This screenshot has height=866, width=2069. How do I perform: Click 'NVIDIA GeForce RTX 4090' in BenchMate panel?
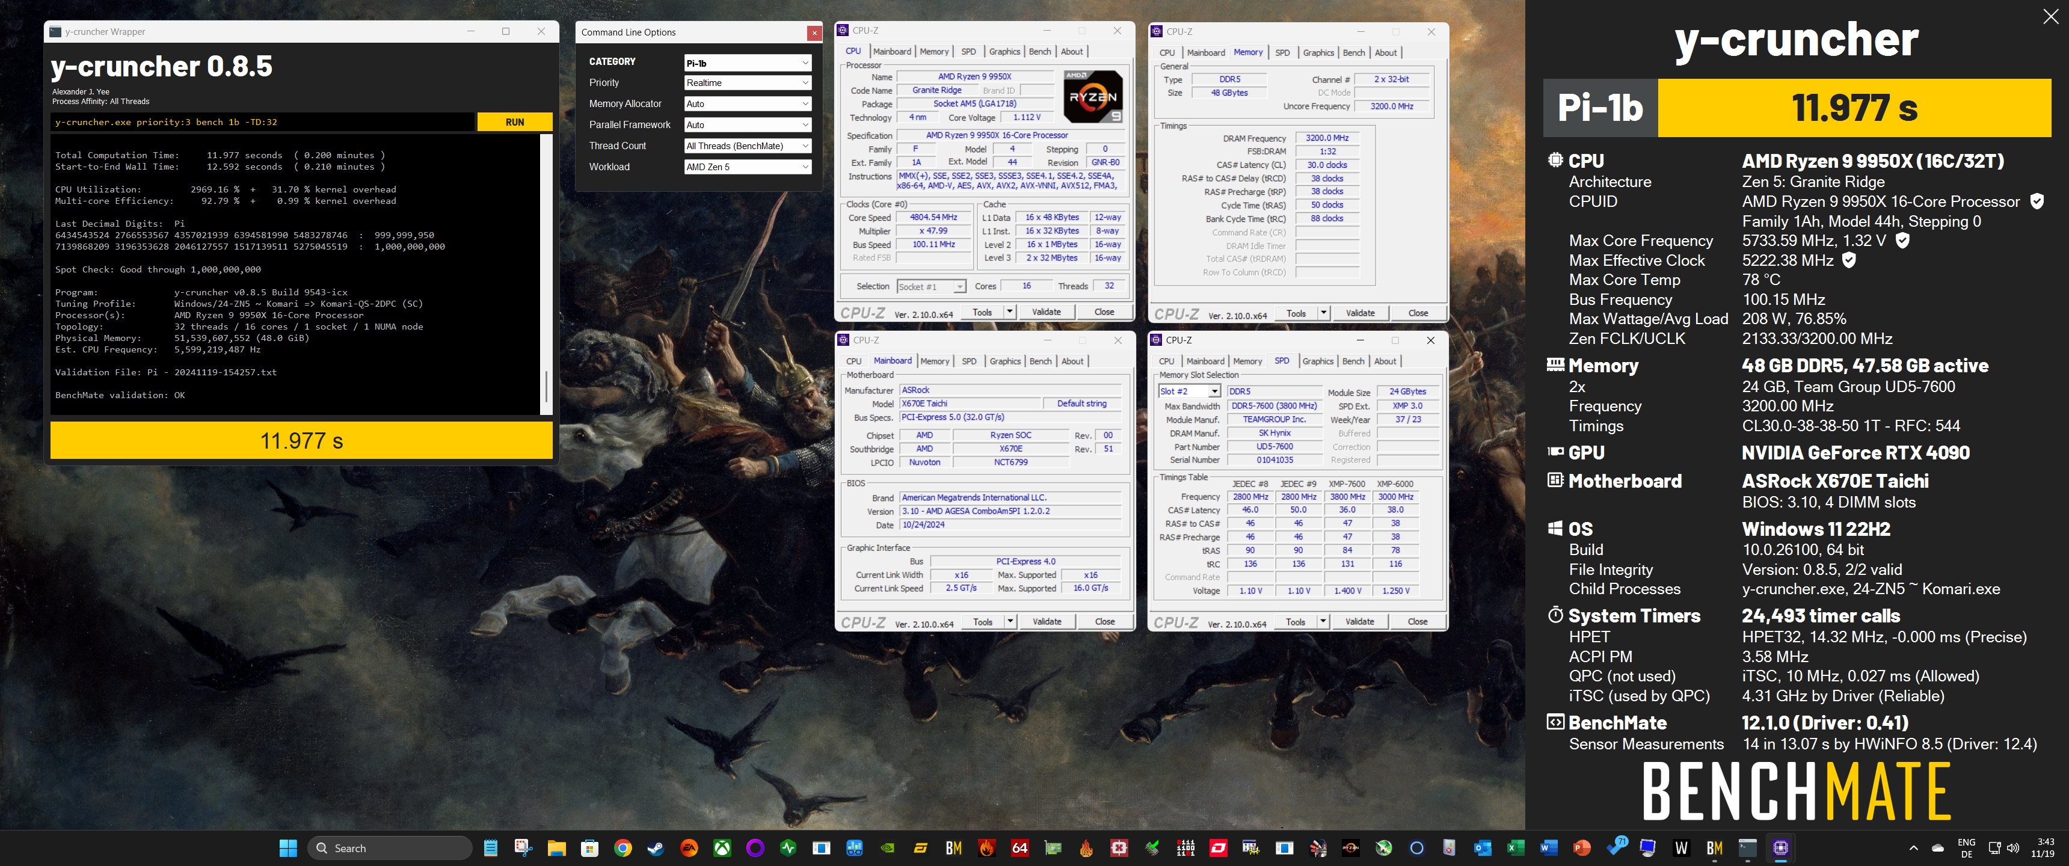[1855, 452]
